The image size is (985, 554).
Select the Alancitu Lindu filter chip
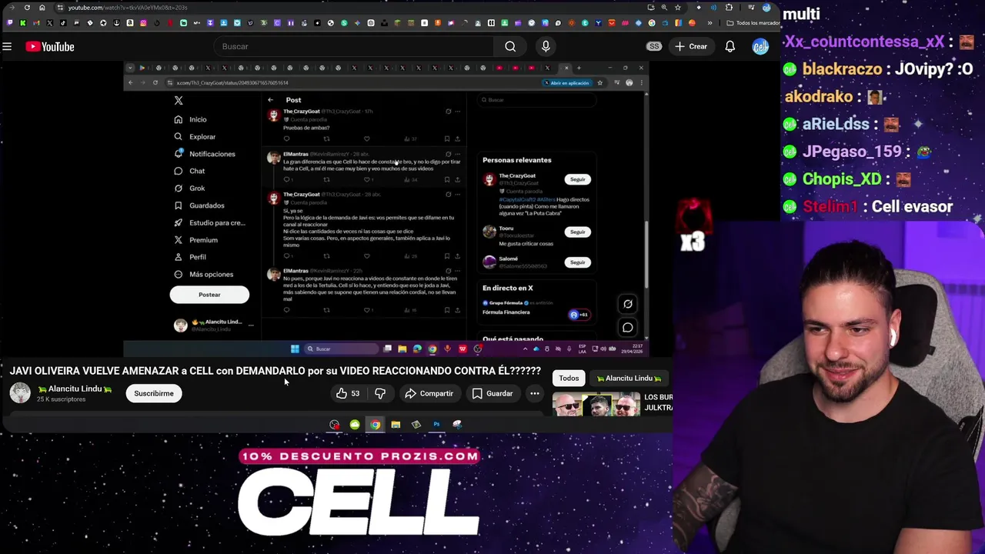point(629,378)
